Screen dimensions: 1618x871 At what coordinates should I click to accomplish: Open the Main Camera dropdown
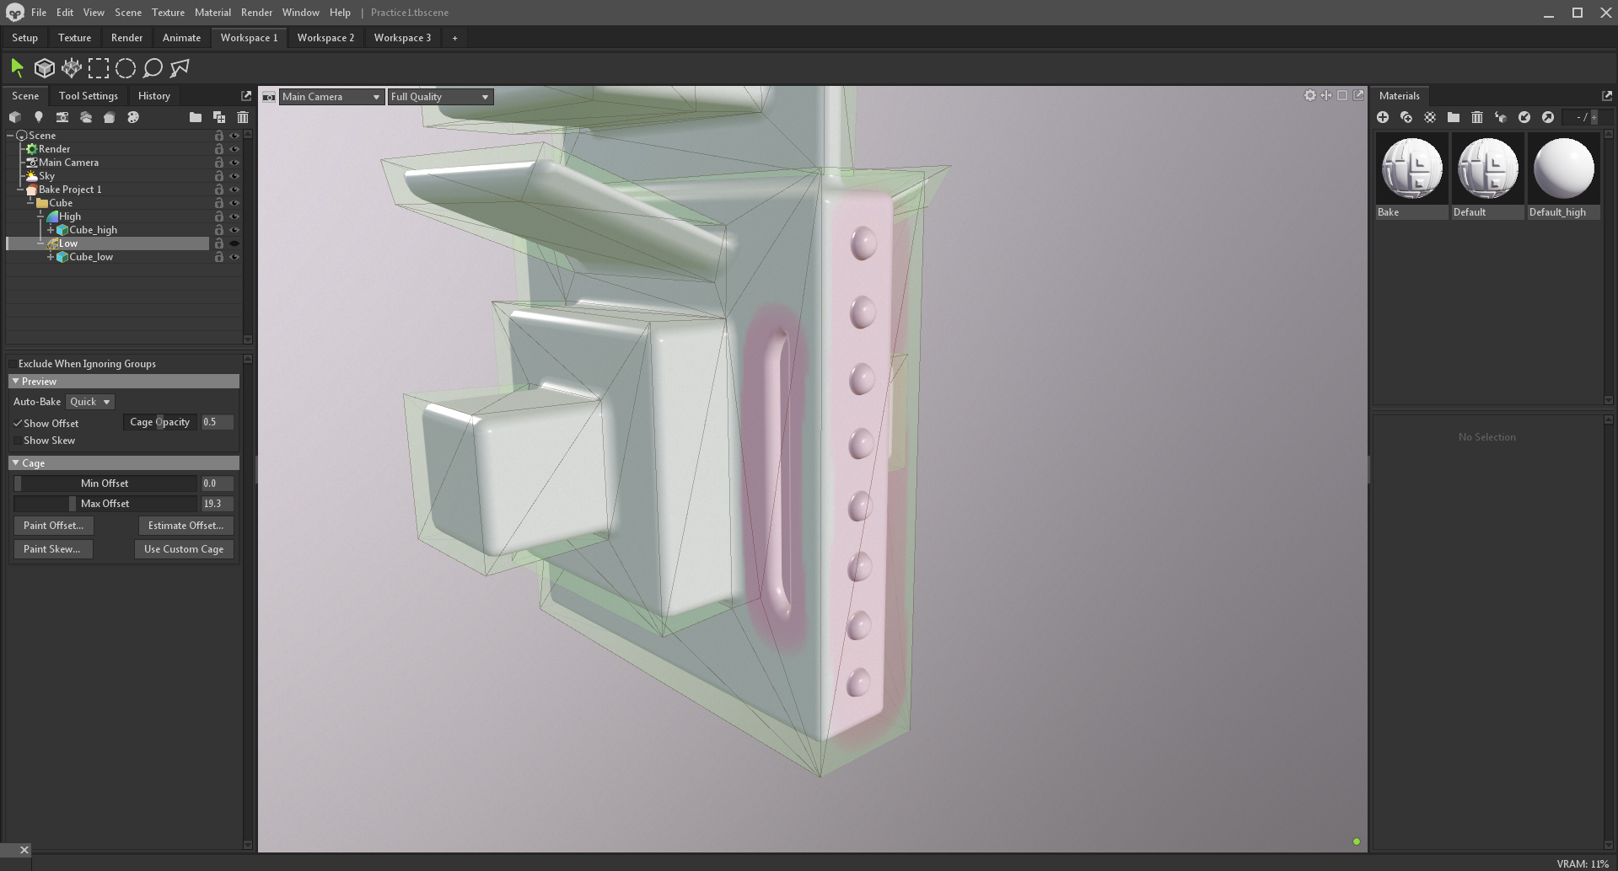pos(331,97)
